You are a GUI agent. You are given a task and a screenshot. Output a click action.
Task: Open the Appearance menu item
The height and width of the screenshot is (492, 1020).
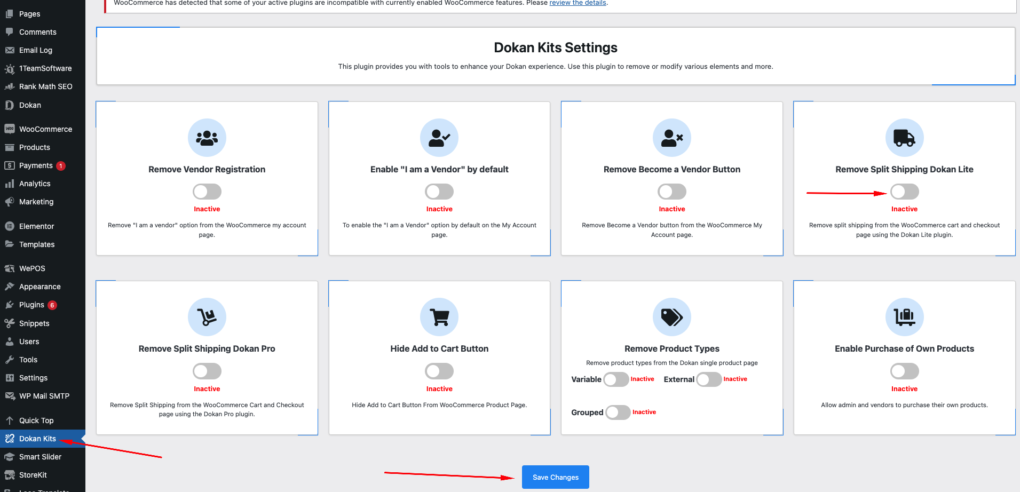(43, 287)
